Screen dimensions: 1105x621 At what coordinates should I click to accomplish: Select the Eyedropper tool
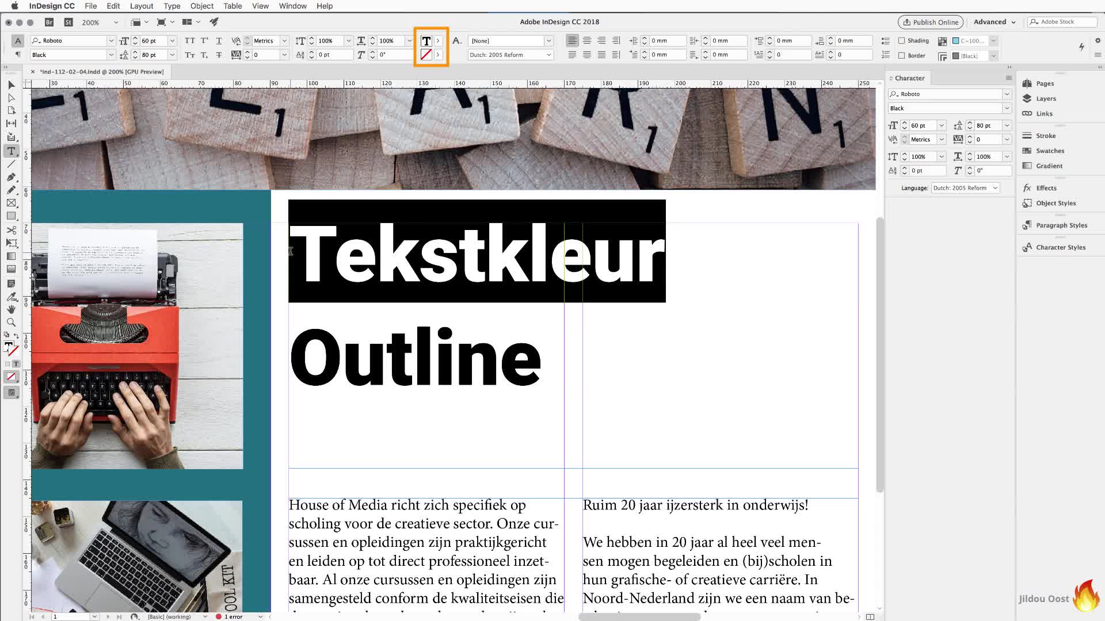(x=11, y=297)
